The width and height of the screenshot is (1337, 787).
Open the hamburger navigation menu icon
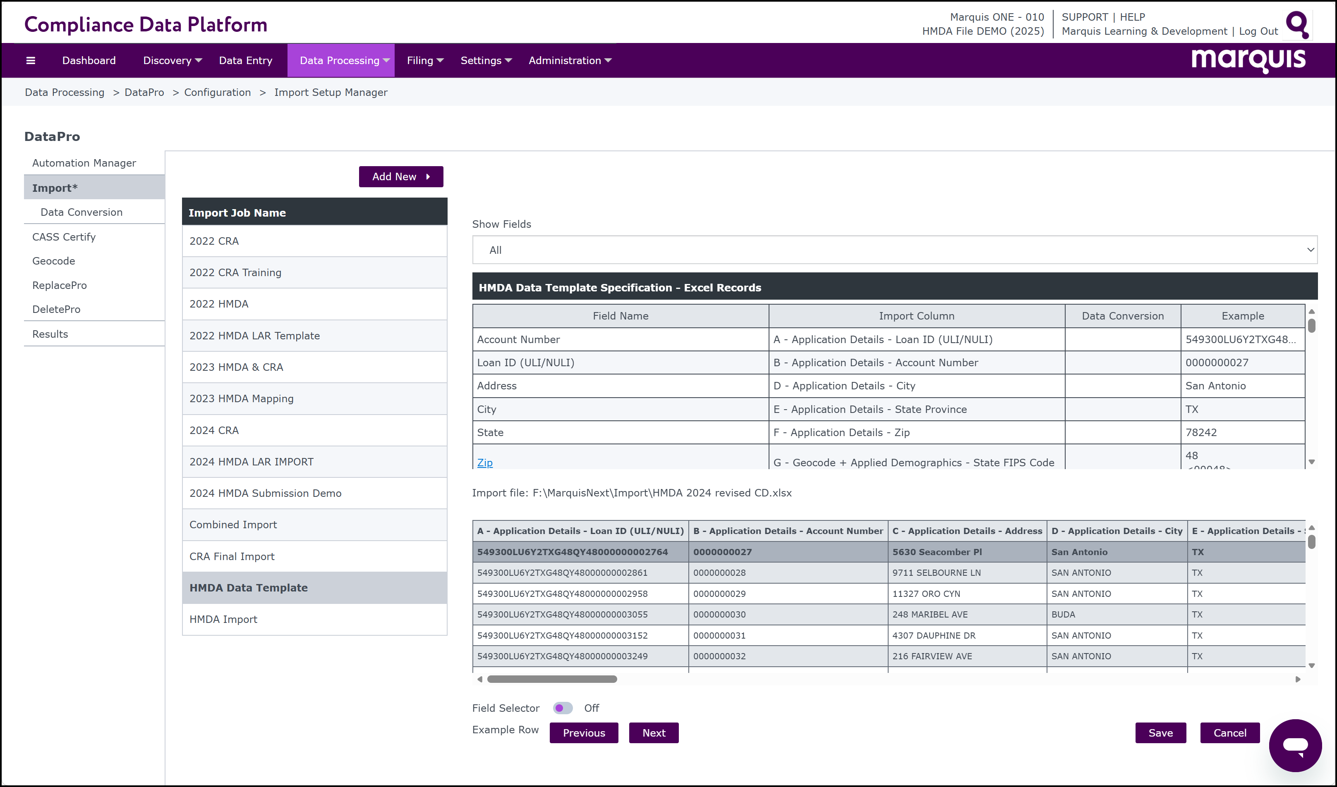pos(31,60)
